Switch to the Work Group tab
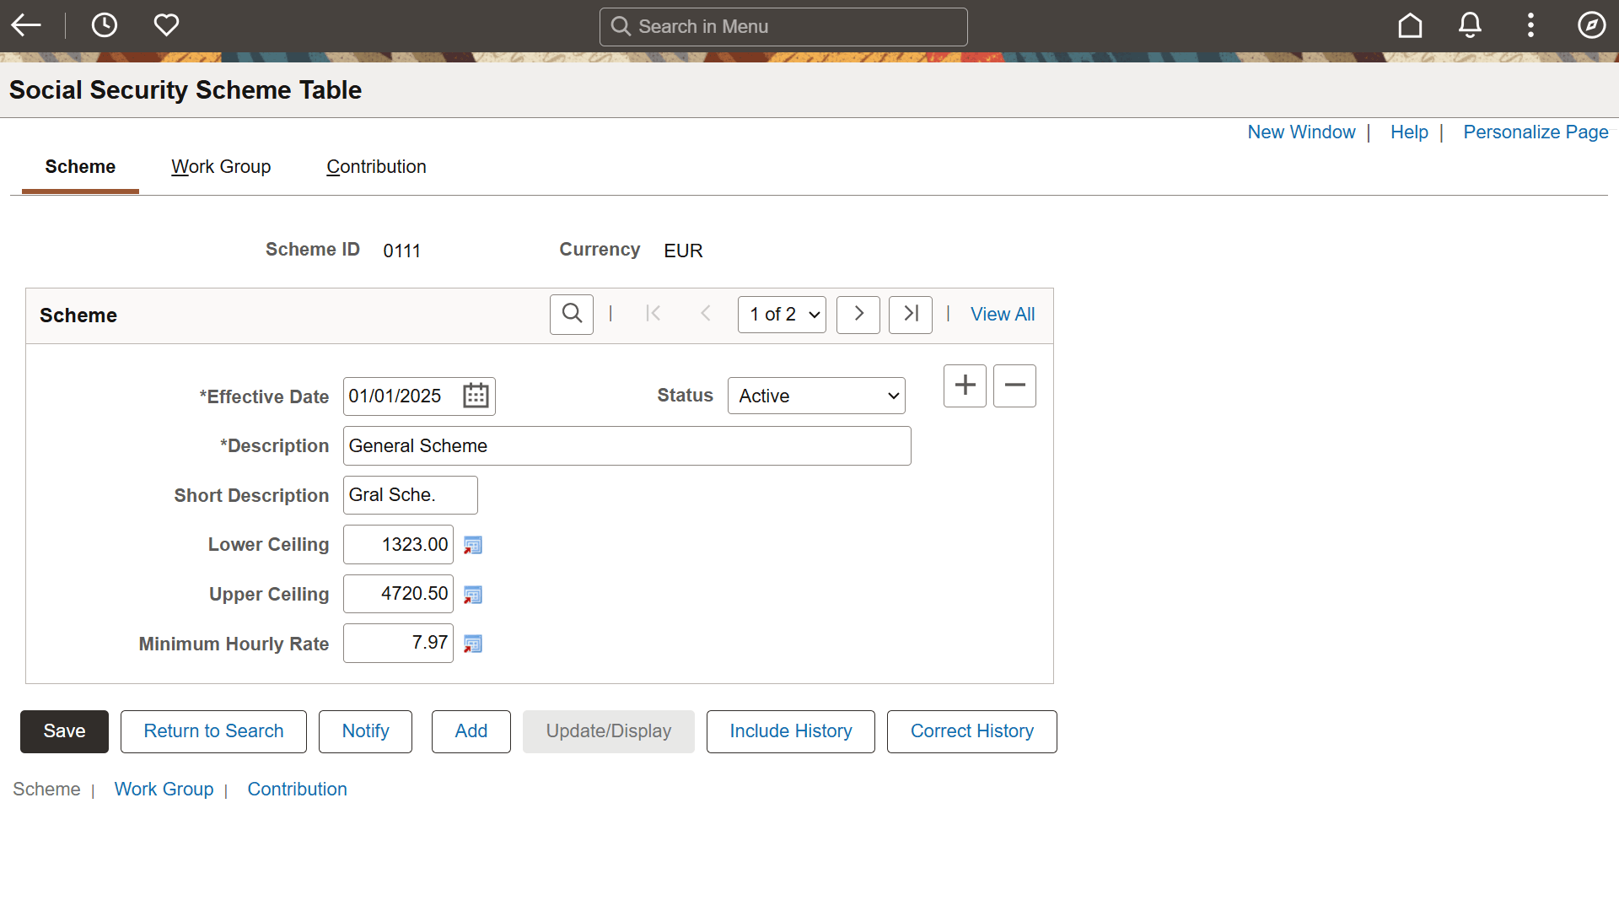This screenshot has width=1619, height=911. 221,167
